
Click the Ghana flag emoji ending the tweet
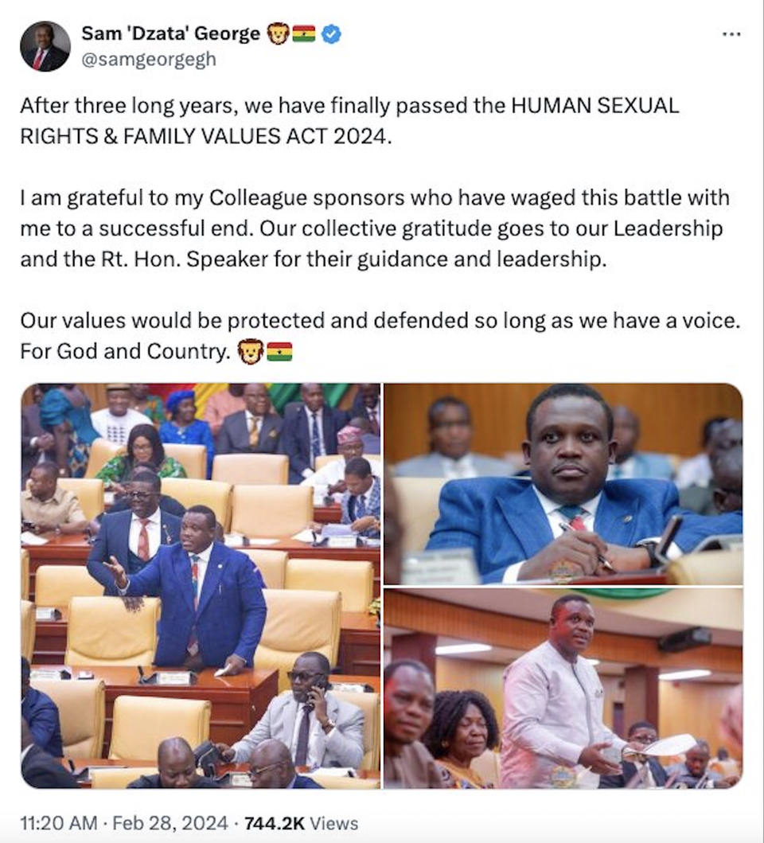pyautogui.click(x=279, y=352)
